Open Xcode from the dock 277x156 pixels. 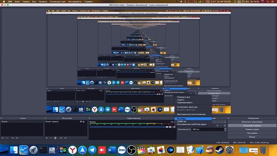pos(200,150)
